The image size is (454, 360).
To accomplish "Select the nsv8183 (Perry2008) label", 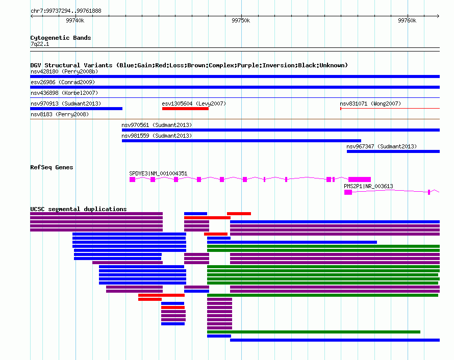I will (x=60, y=114).
